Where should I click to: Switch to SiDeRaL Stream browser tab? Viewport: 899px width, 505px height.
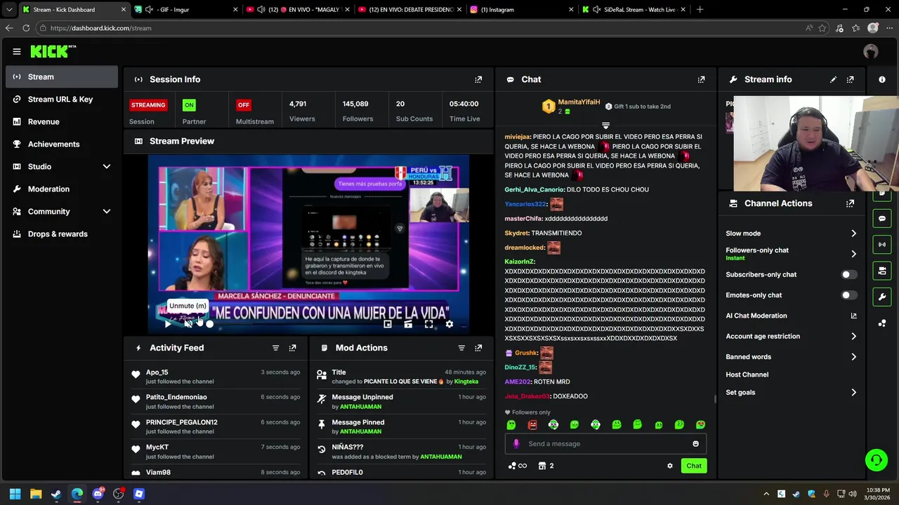click(x=634, y=10)
